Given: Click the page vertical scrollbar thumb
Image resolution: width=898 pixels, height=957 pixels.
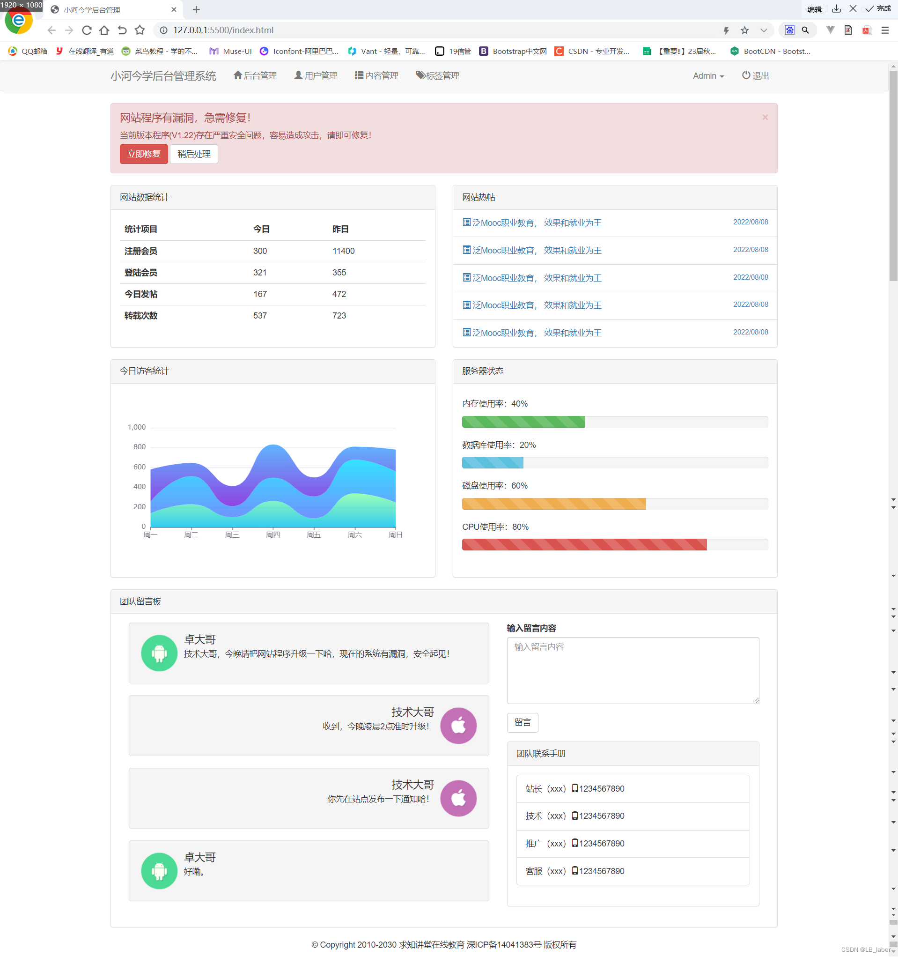Looking at the screenshot, I should (x=893, y=176).
